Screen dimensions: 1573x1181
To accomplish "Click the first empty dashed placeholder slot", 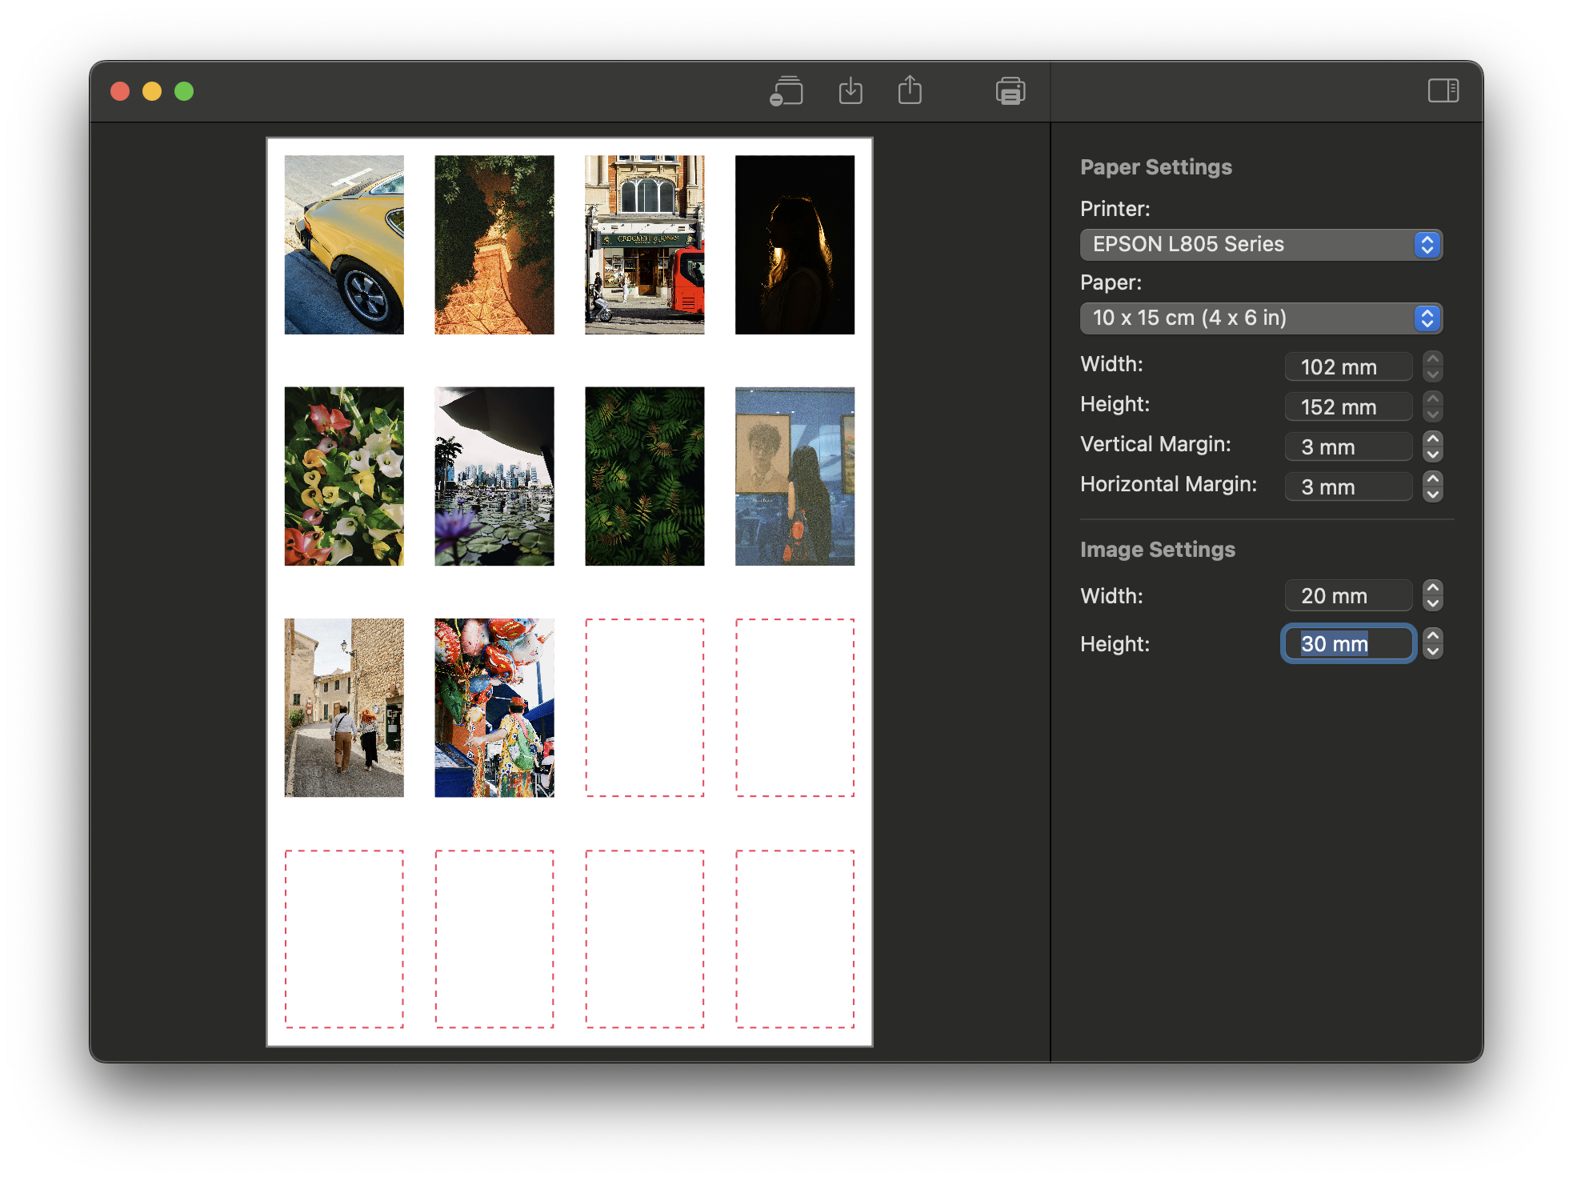I will (x=644, y=707).
